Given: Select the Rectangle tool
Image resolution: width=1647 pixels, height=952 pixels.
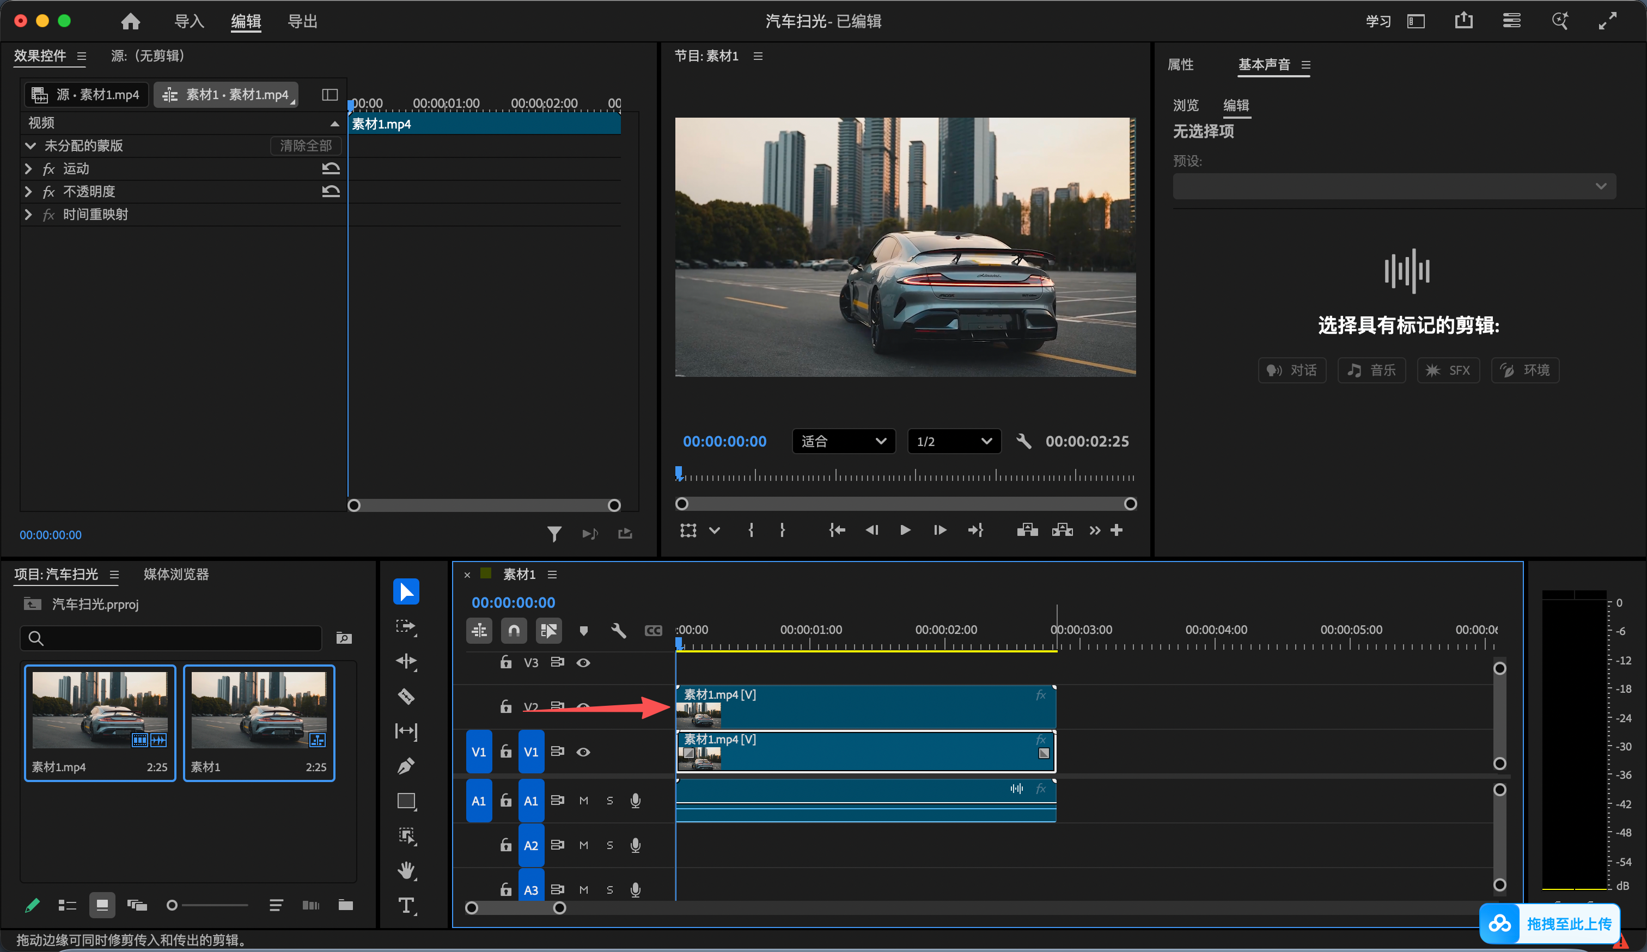Looking at the screenshot, I should [406, 801].
